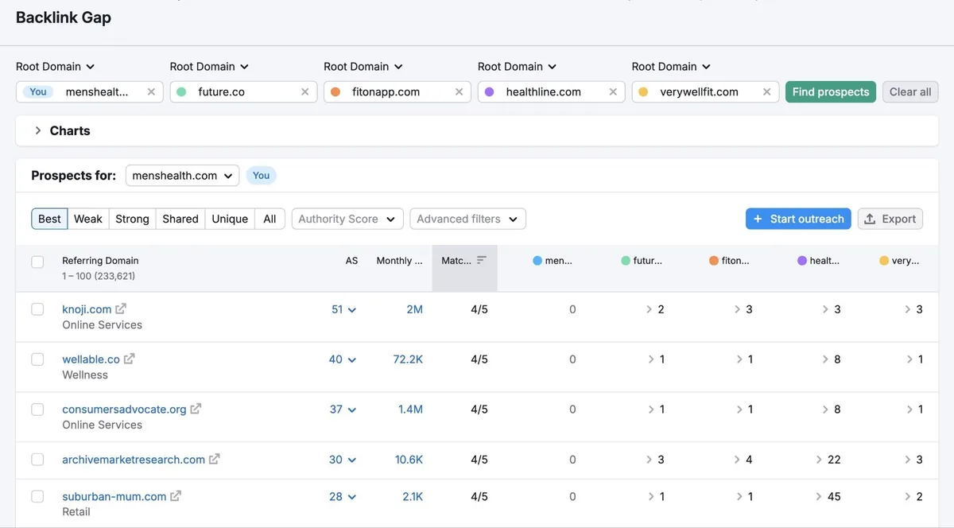Click monthly visits 10.6K for archivemarketresearch.com

point(409,459)
